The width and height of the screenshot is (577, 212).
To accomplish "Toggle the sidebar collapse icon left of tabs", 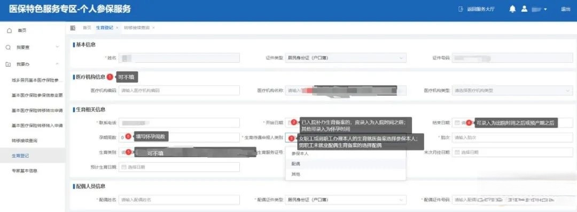I will (73, 28).
